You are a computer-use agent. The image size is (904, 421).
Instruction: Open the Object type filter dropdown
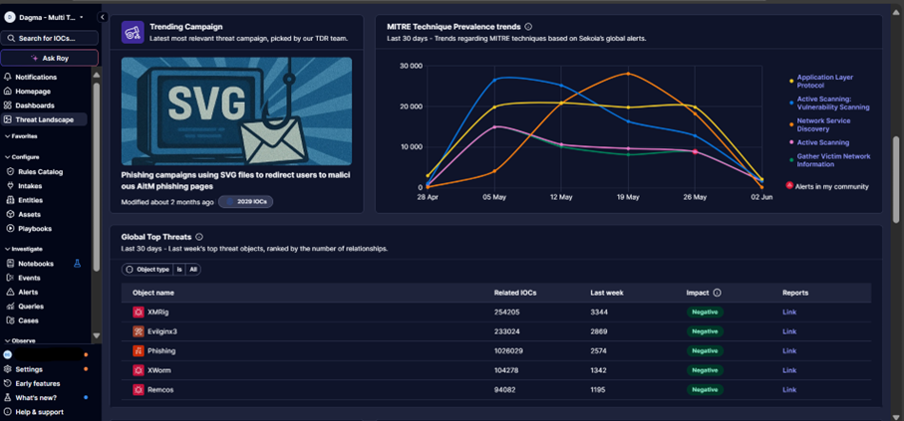coord(148,270)
